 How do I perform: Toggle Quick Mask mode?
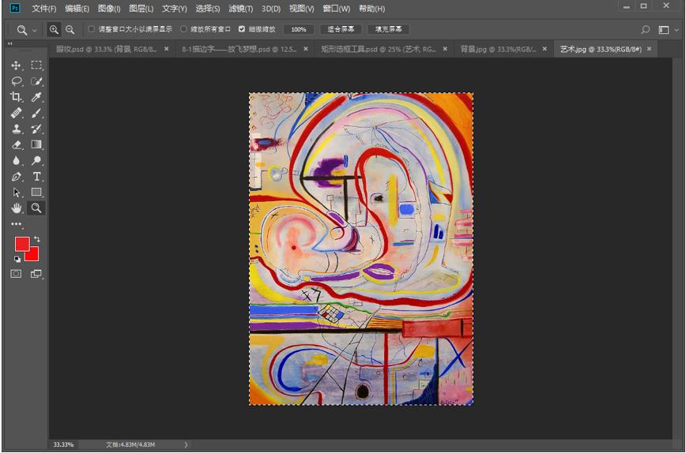coord(16,274)
